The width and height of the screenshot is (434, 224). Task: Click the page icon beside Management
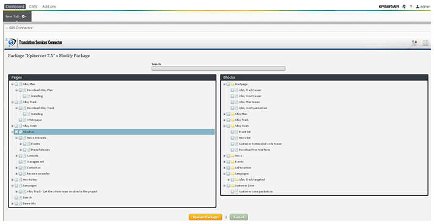pos(24,162)
